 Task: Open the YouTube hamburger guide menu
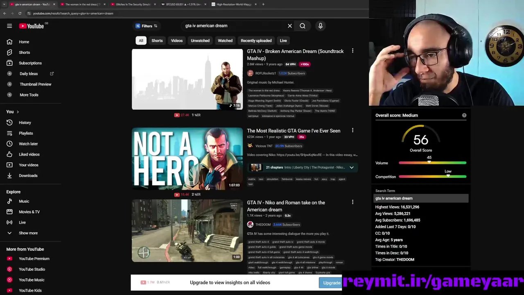pyautogui.click(x=9, y=26)
